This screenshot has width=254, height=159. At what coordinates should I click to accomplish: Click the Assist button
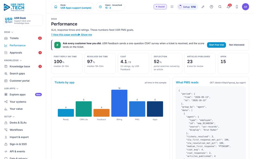pyautogui.click(x=160, y=7)
